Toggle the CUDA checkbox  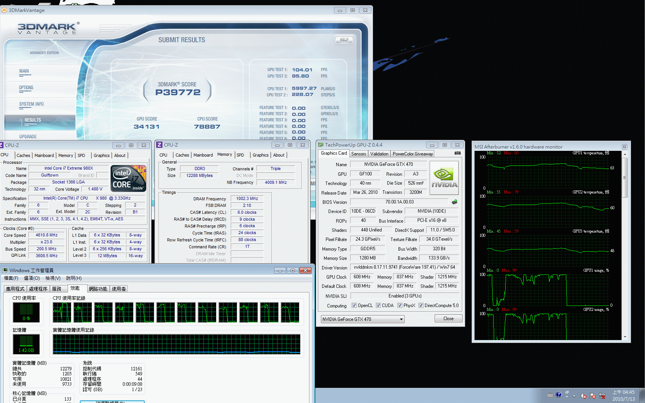[x=378, y=306]
